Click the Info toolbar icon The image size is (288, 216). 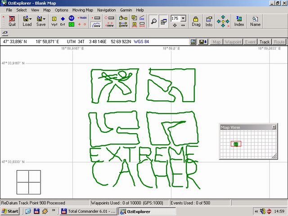[x=209, y=21]
